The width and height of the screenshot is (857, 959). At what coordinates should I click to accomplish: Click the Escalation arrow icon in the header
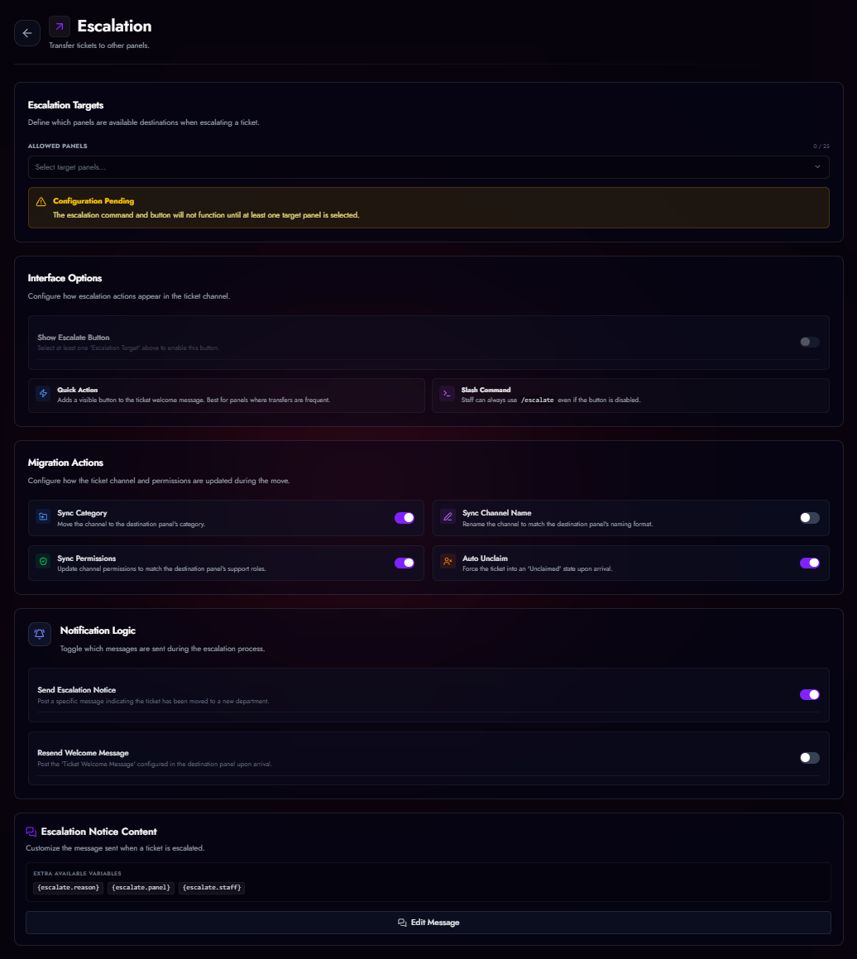58,26
